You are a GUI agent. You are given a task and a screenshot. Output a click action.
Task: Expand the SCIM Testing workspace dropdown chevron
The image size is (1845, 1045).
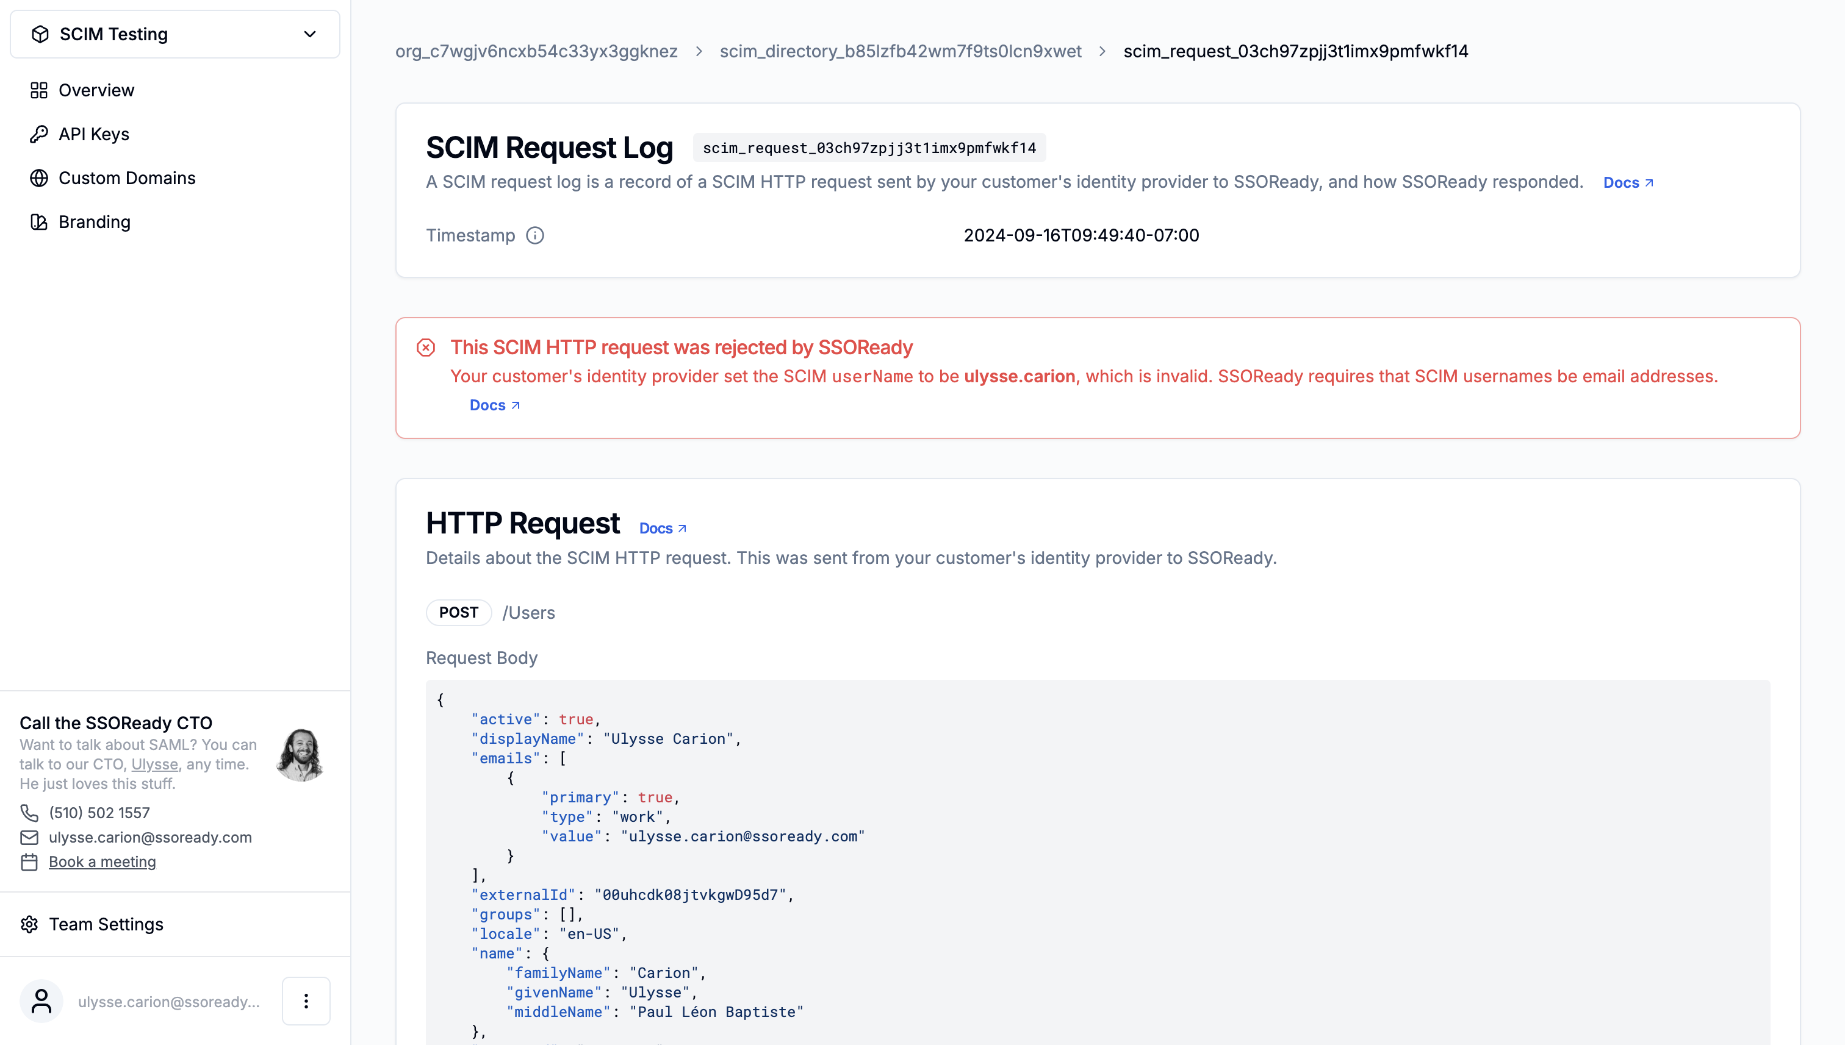pos(309,34)
